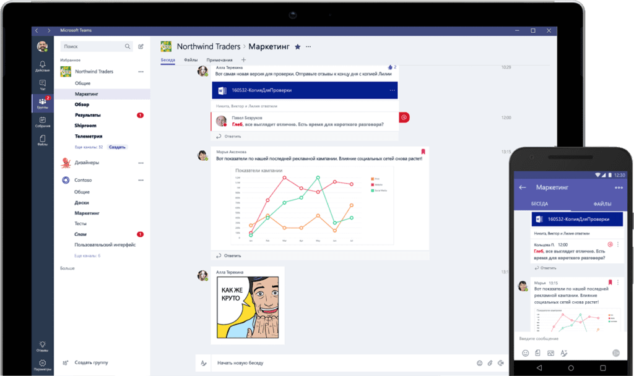
Task: Click the like thumbs-up on Алла's message
Action: [x=390, y=67]
